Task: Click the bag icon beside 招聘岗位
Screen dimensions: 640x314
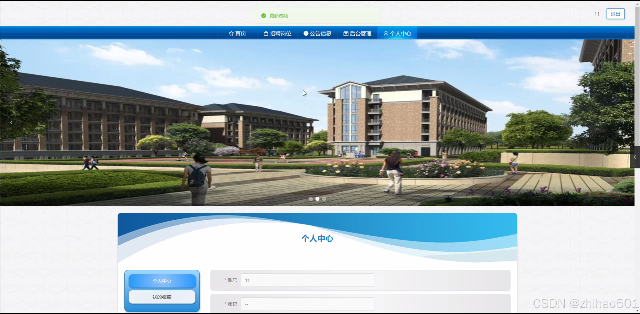Action: point(266,33)
